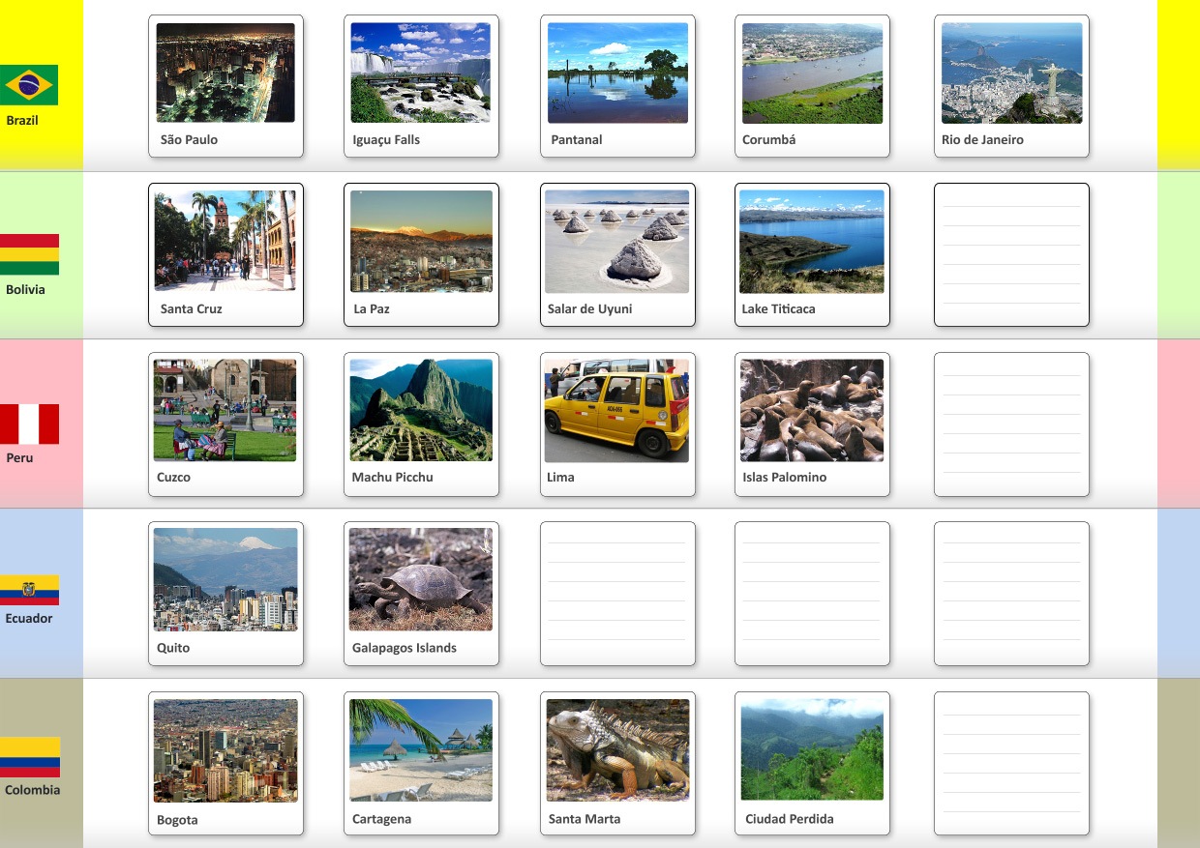The width and height of the screenshot is (1200, 848).
Task: Select the empty card next to Galapagos Islands
Action: [x=617, y=594]
